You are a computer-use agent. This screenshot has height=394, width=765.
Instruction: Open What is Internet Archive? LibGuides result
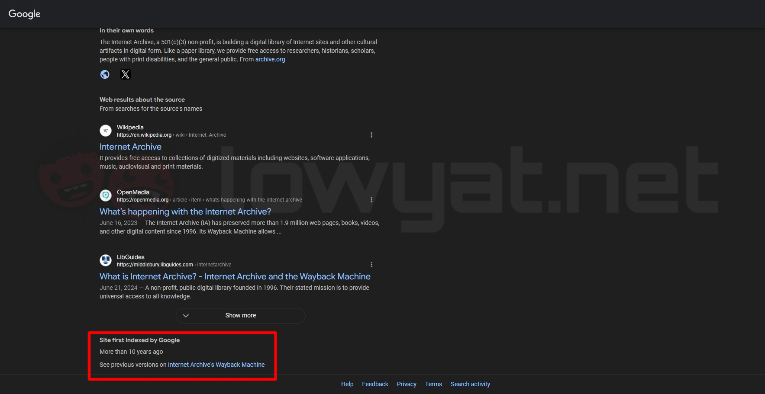[235, 276]
